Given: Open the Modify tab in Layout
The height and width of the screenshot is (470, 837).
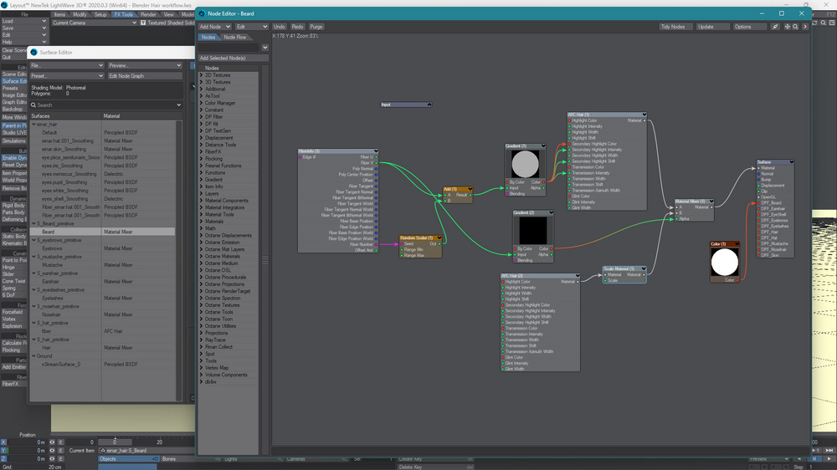Looking at the screenshot, I should (80, 14).
